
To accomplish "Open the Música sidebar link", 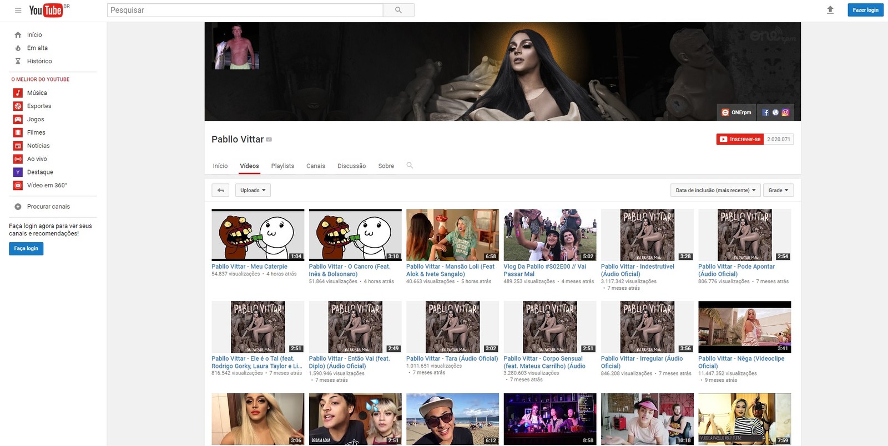I will (x=37, y=93).
